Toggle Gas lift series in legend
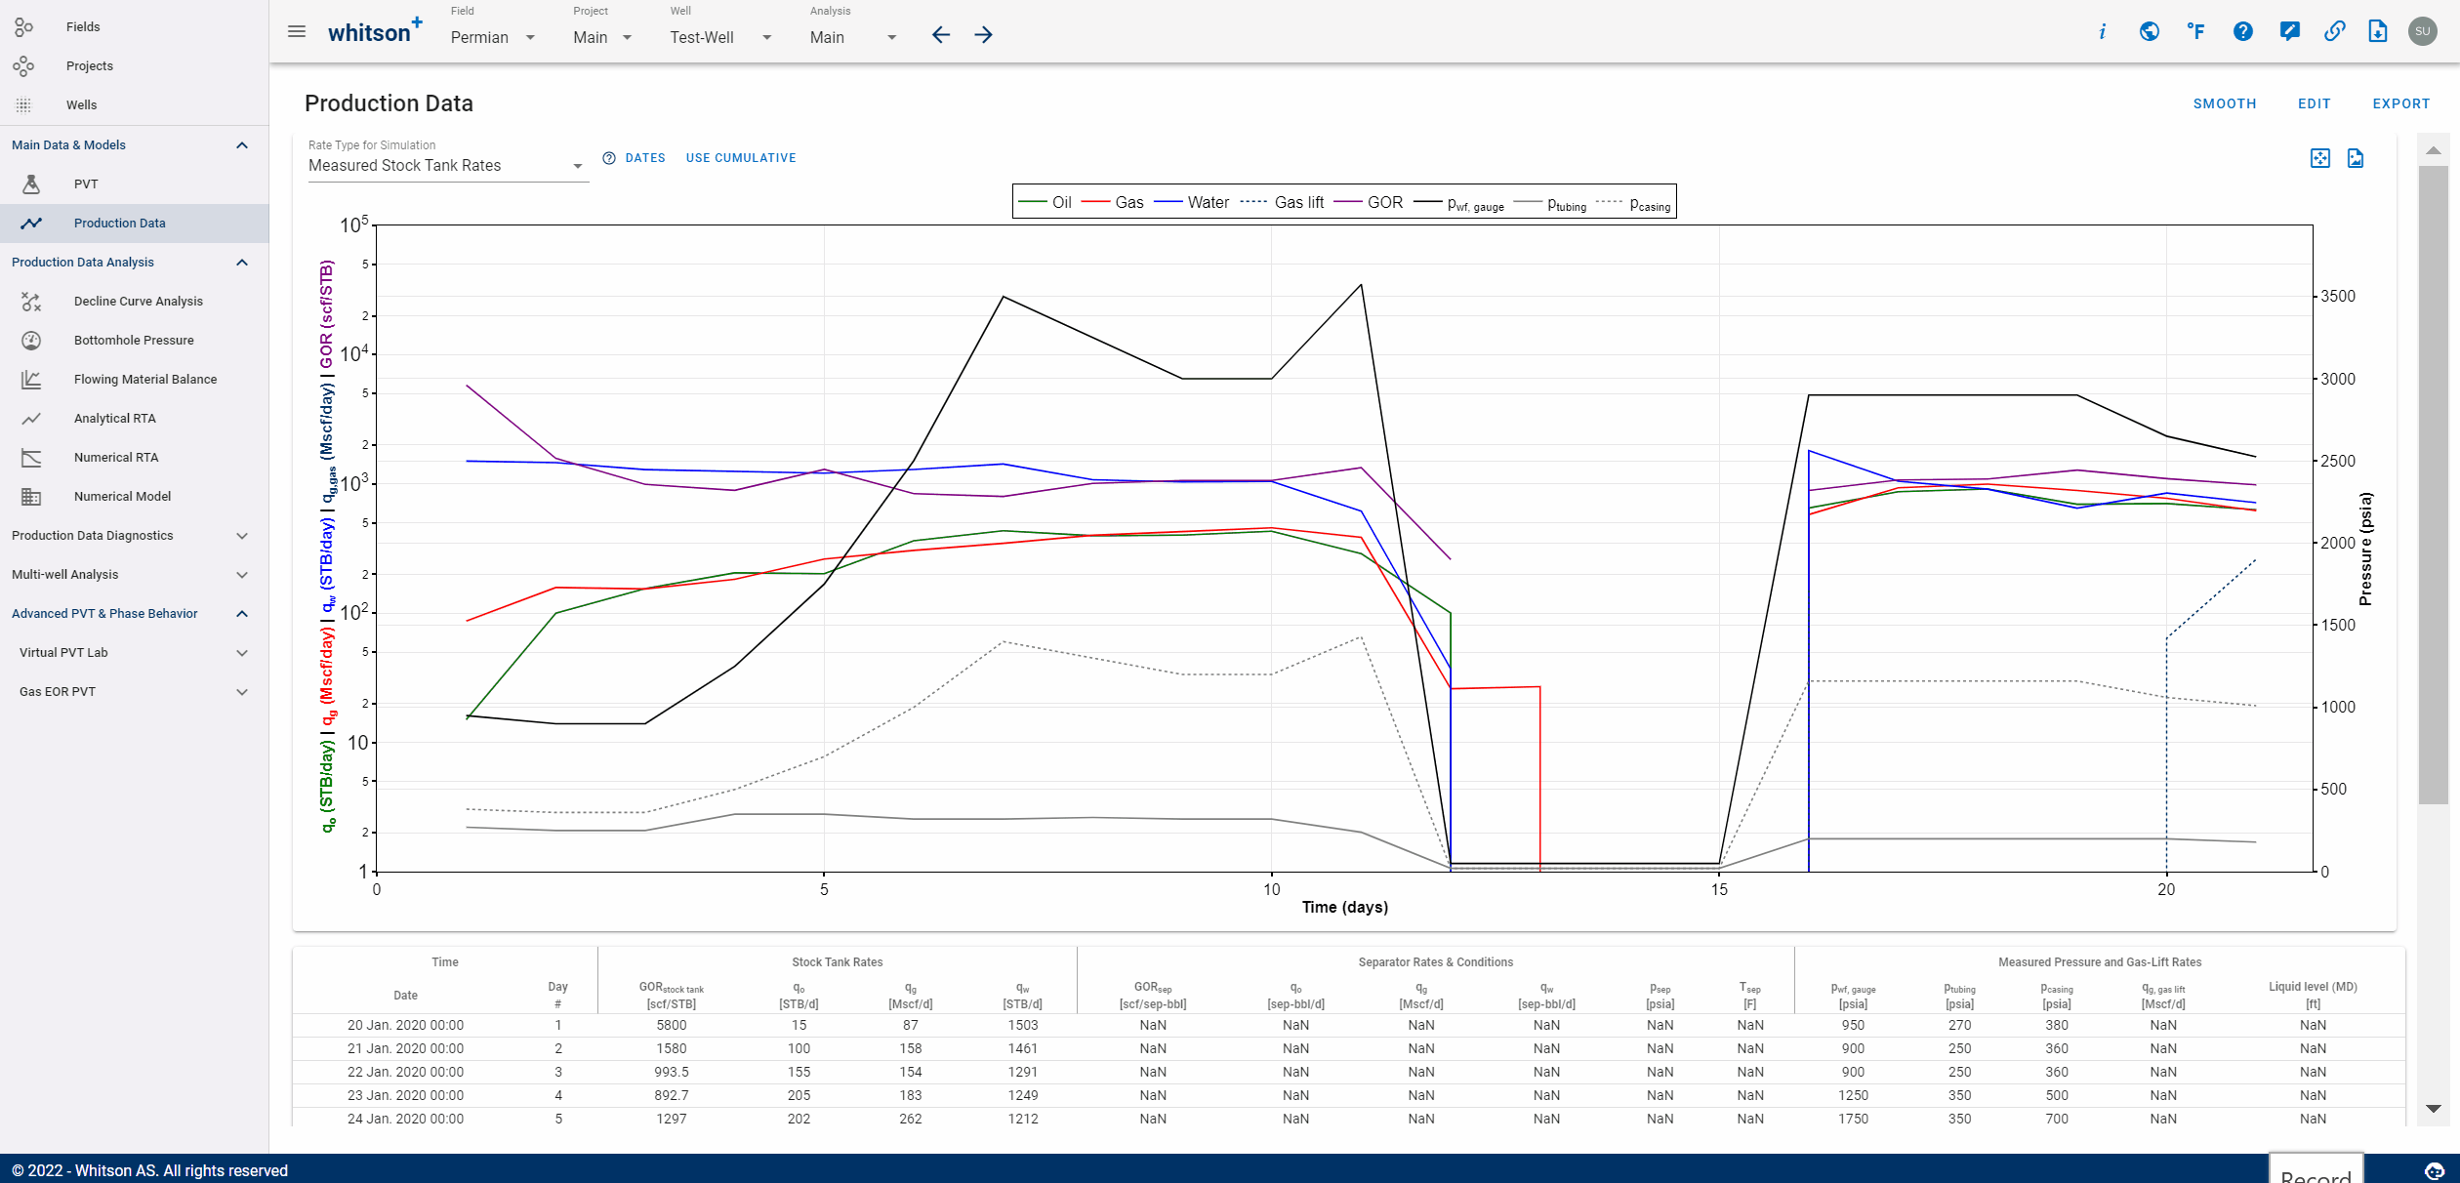Screen dimensions: 2460x1183 pos(1282,202)
